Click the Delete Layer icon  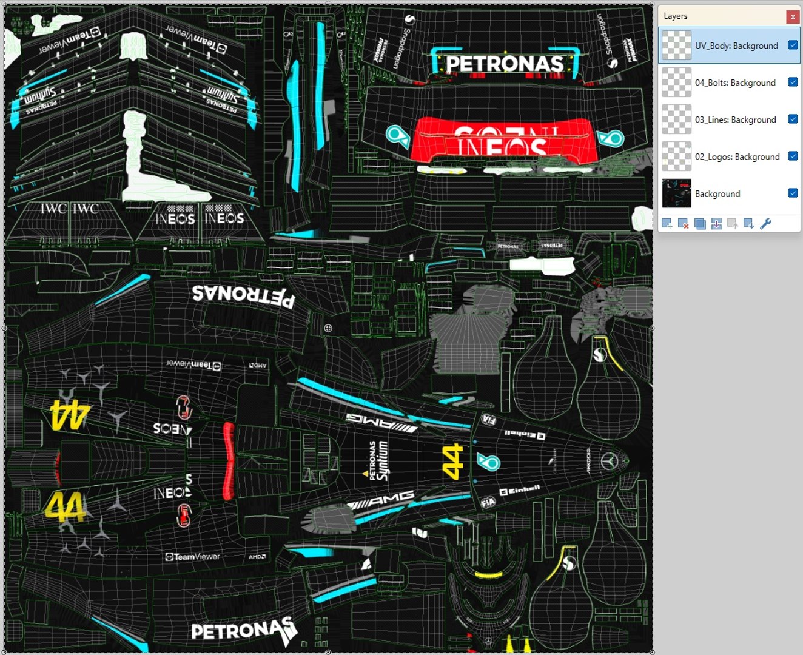tap(683, 224)
